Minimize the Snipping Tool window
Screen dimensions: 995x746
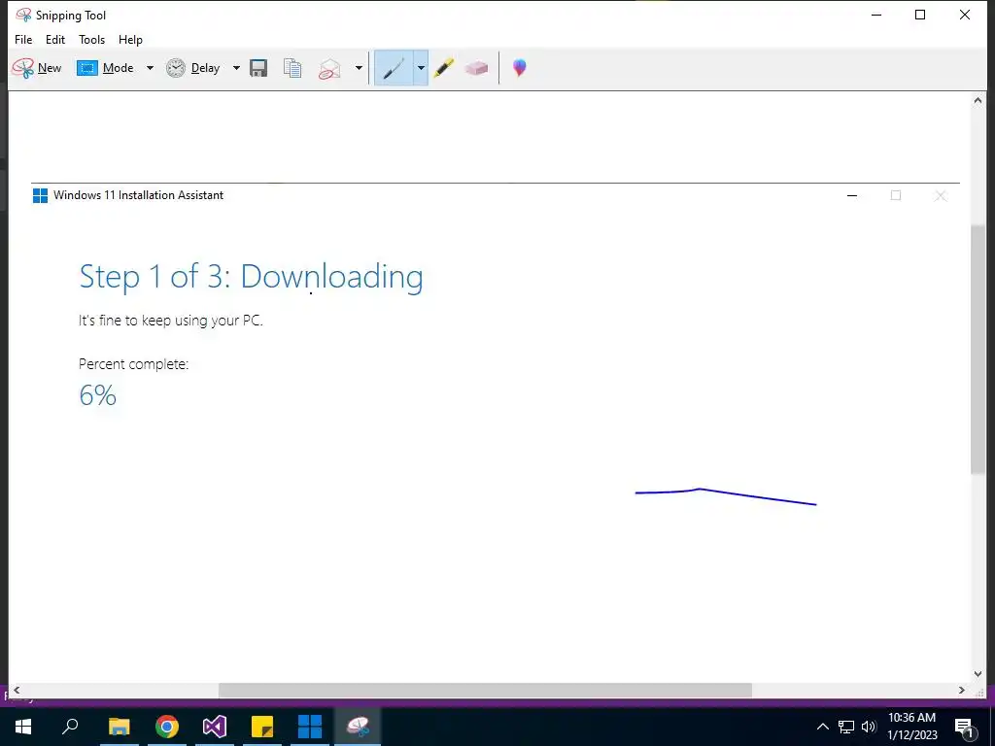(877, 15)
